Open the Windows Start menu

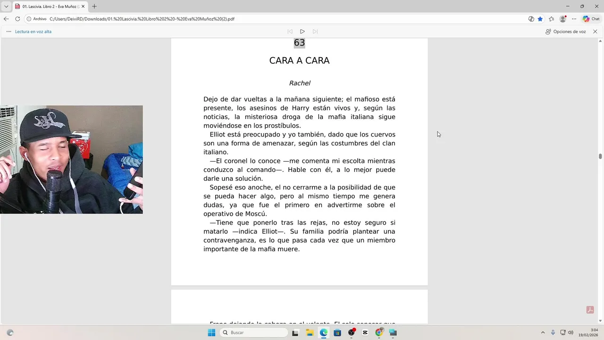[211, 332]
